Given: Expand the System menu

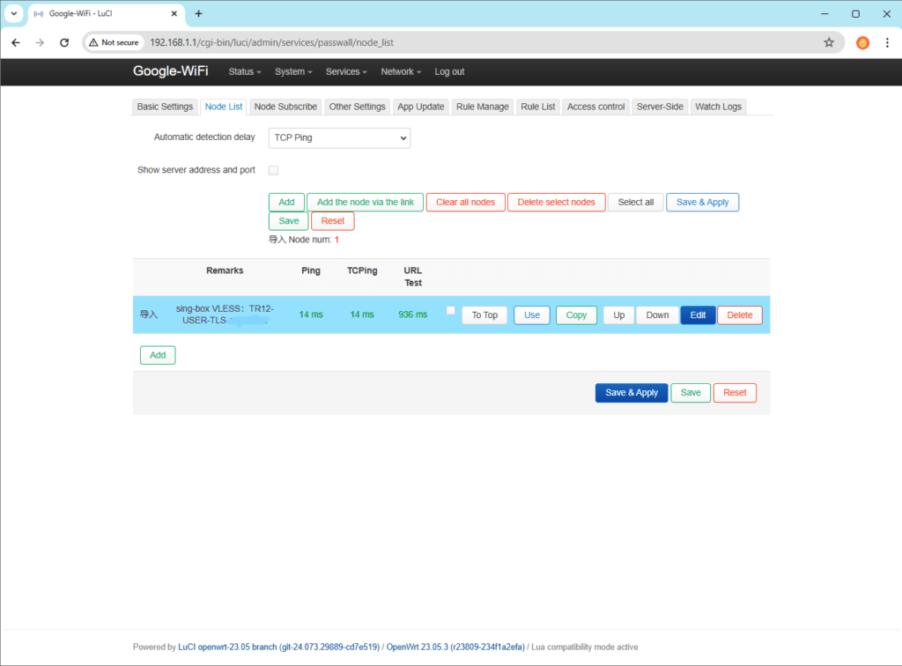Looking at the screenshot, I should [x=292, y=71].
